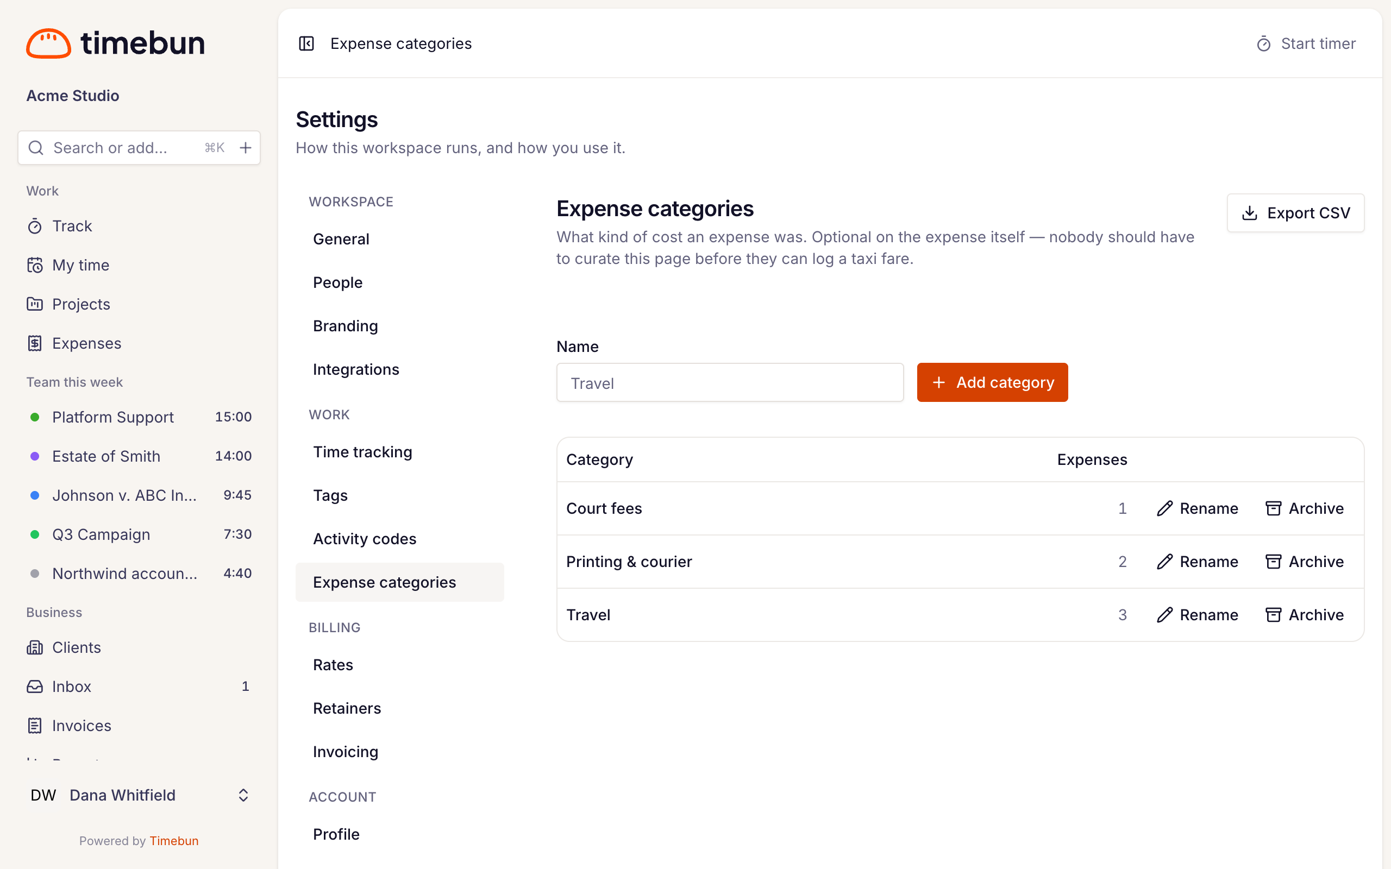Open Retainers settings

tap(399, 708)
